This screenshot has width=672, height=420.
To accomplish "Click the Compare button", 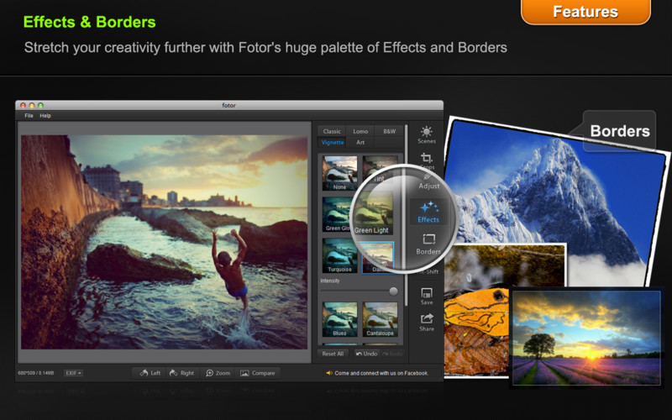I will point(258,373).
